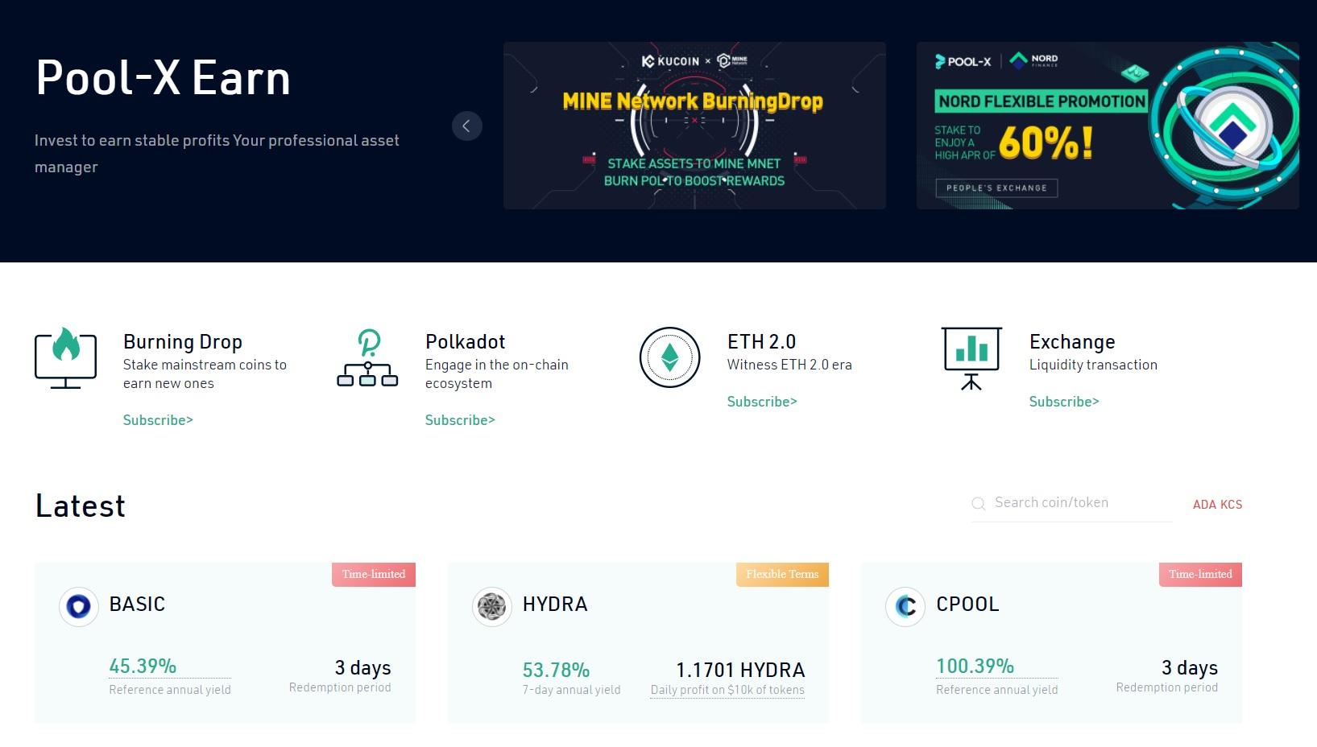Click the Exchange heading
Screen dimensions: 1317x747
[1072, 342]
